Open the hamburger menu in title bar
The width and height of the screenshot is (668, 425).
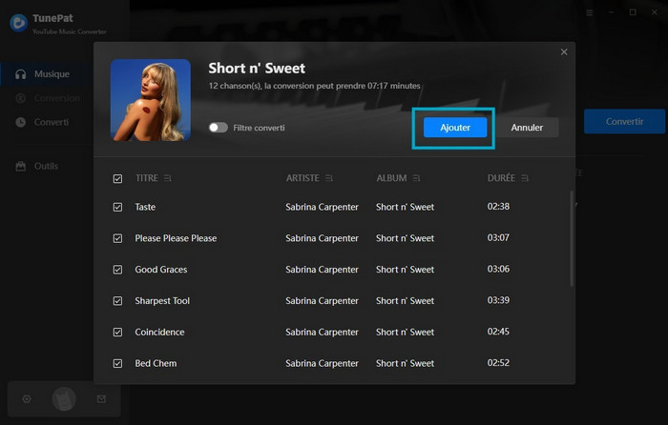[589, 12]
